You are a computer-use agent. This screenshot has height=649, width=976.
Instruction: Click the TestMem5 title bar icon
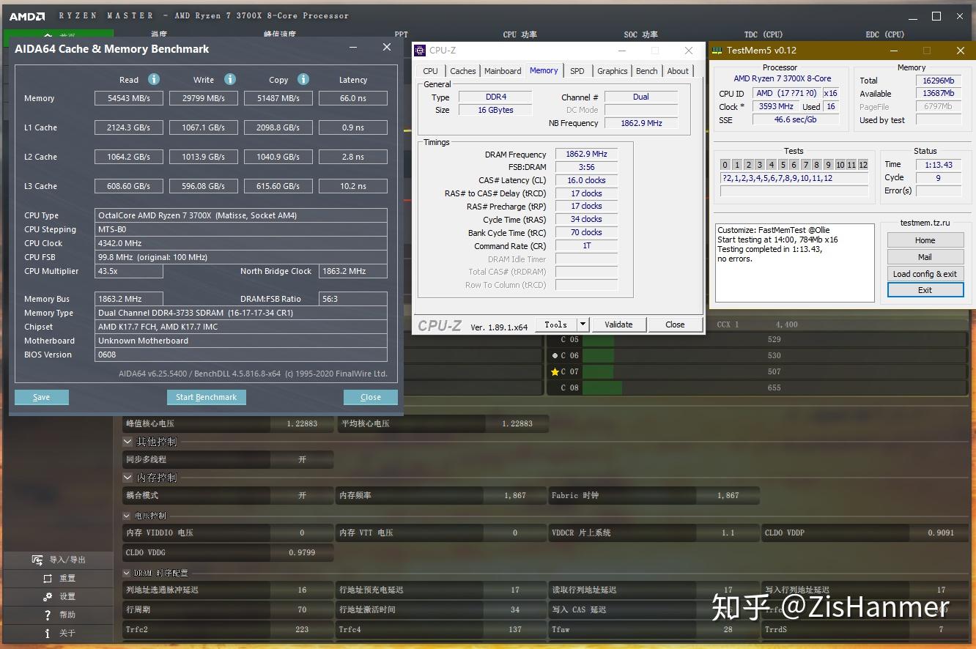[717, 51]
